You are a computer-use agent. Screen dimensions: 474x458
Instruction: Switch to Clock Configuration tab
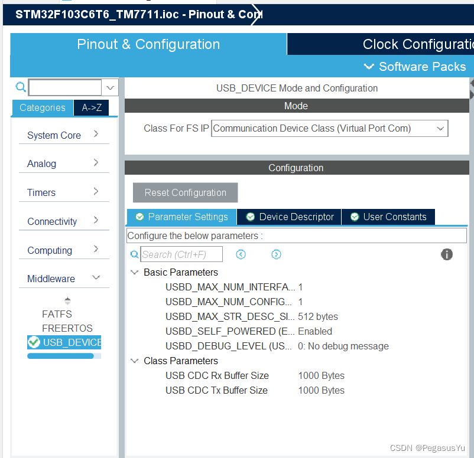[381, 44]
